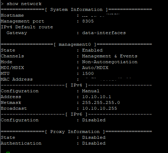Click the netmask 255.255.255.0
Image resolution: width=168 pixels, height=153 pixels.
pos(101,102)
